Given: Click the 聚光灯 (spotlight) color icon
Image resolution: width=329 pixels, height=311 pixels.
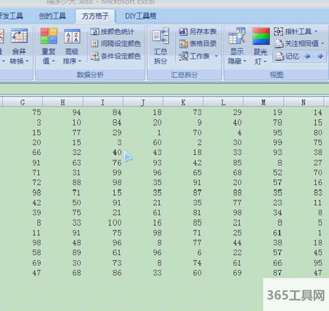Looking at the screenshot, I should click(260, 37).
